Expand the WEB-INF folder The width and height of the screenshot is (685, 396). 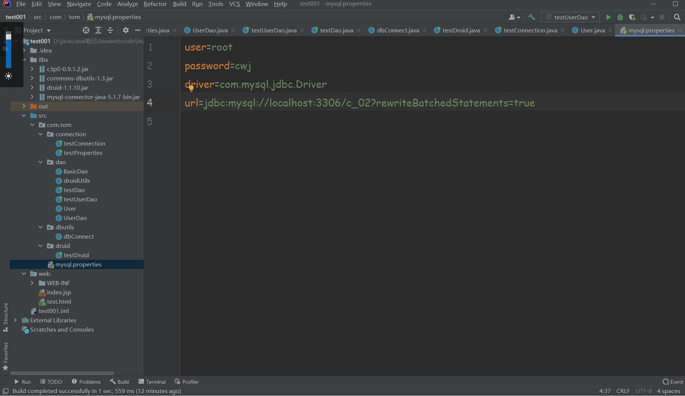32,283
